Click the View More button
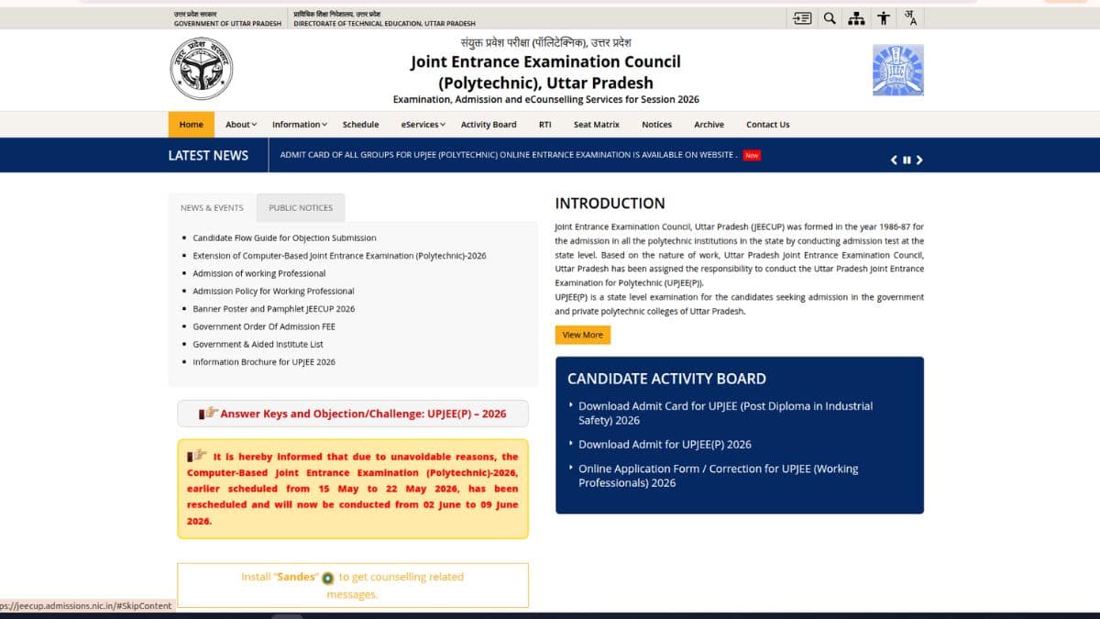Image resolution: width=1100 pixels, height=619 pixels. tap(583, 335)
